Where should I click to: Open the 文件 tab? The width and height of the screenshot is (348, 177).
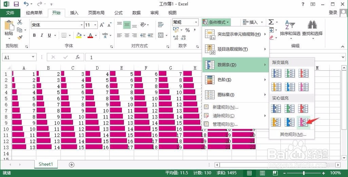coord(10,13)
